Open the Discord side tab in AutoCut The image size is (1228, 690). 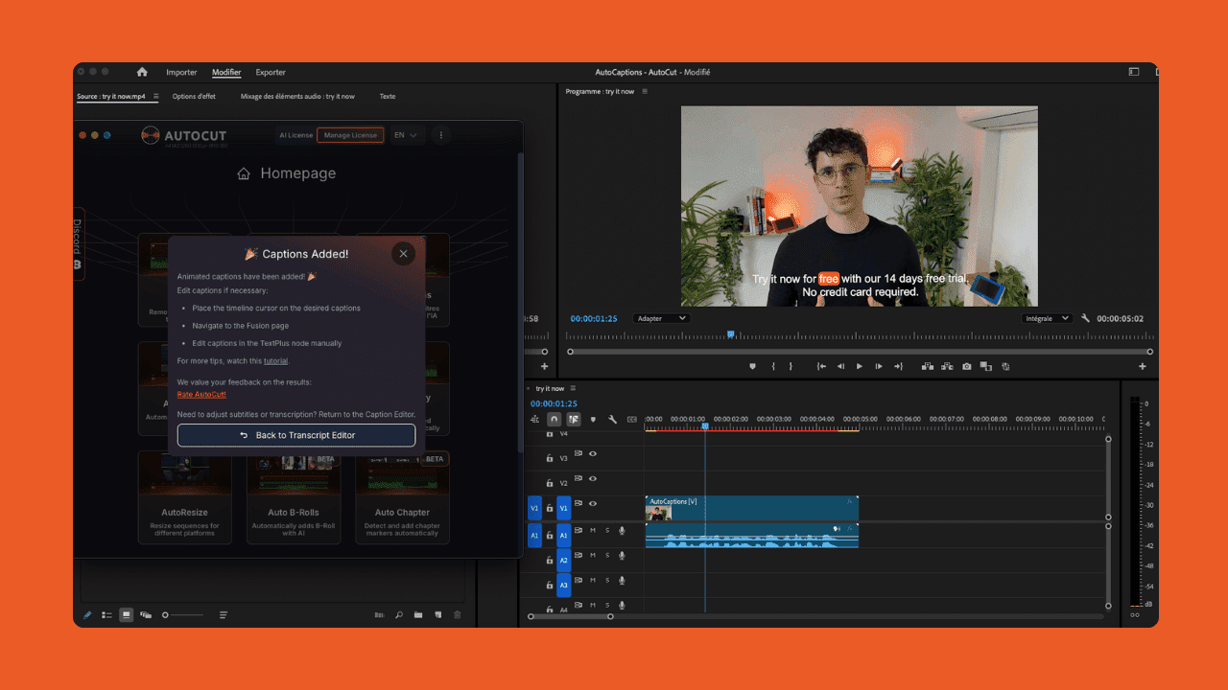(78, 244)
